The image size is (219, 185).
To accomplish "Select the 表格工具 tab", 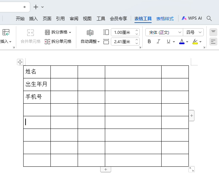I will click(143, 19).
